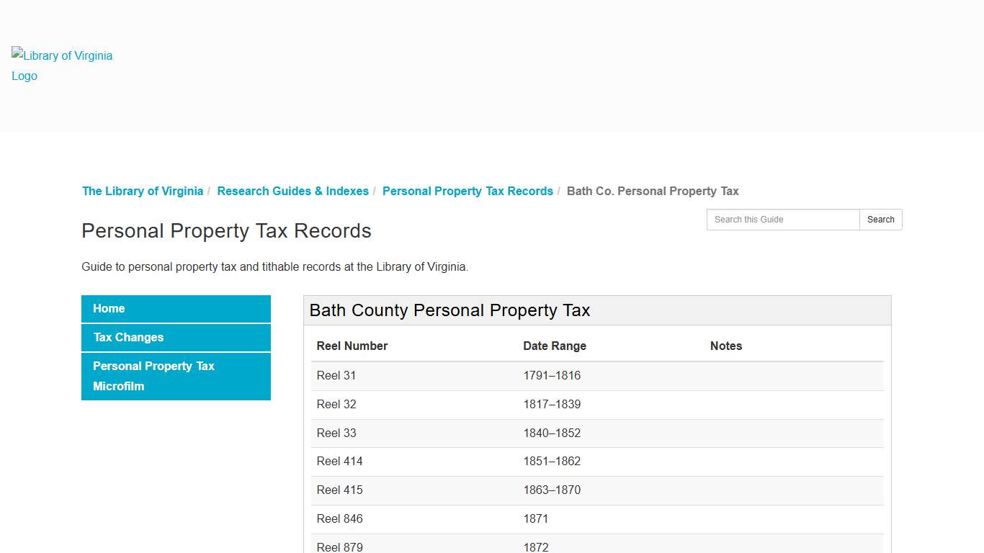984x553 pixels.
Task: Open Personal Property Tax Records breadcrumb link
Action: [x=467, y=191]
